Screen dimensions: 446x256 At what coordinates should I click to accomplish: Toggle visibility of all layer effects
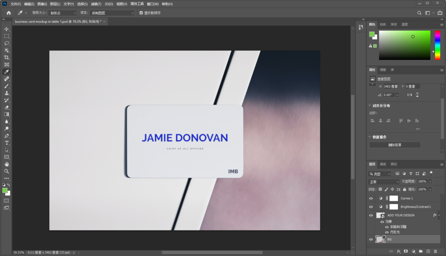[382, 222]
